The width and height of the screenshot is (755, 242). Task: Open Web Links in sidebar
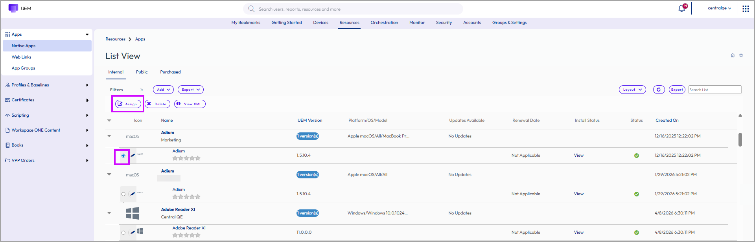[21, 57]
